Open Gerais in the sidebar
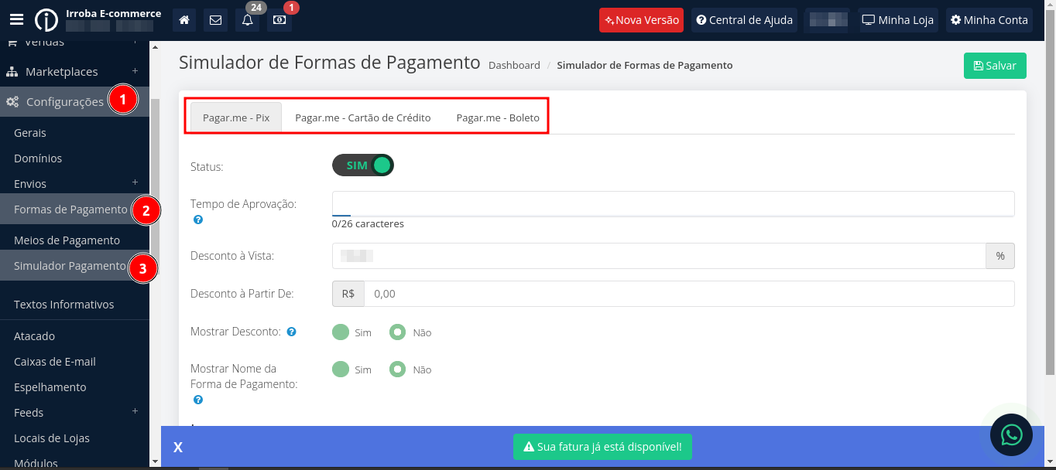This screenshot has height=470, width=1056. (x=30, y=133)
